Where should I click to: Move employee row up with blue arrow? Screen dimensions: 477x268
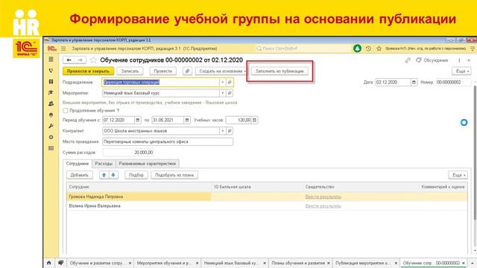tap(104, 175)
